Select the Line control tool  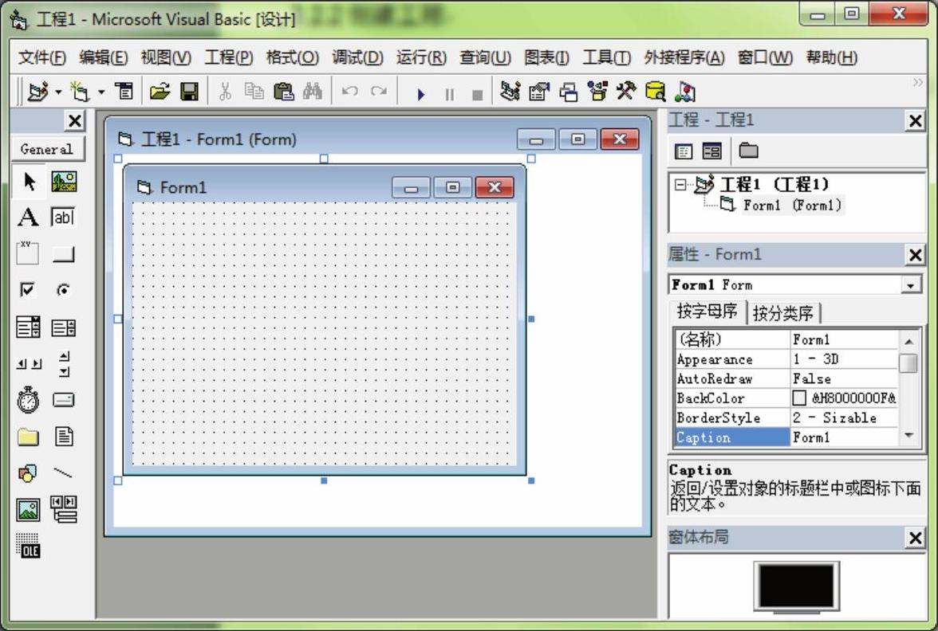click(64, 473)
